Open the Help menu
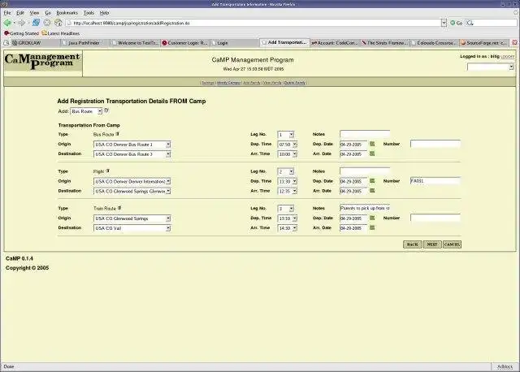This screenshot has height=372, width=520. click(x=105, y=13)
